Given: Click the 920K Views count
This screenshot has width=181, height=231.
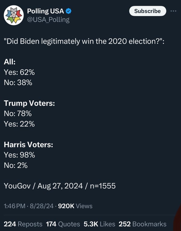Looking at the screenshot, I should coord(75,206).
